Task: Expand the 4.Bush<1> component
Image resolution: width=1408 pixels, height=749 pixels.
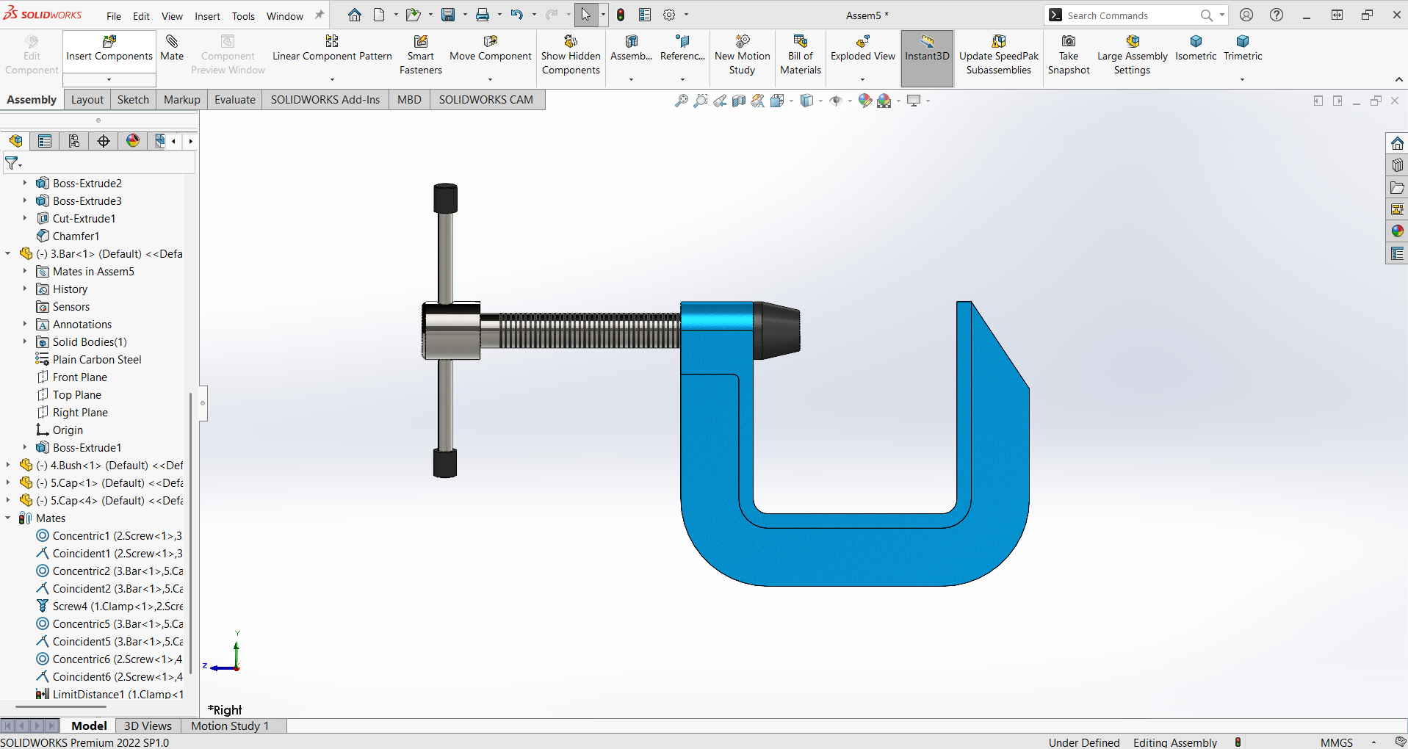Action: pos(8,465)
